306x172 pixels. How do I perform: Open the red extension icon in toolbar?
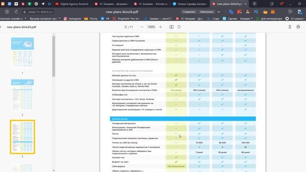click(240, 12)
